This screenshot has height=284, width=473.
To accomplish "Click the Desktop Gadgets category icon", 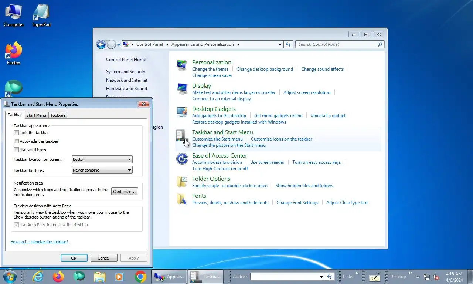I will [x=182, y=112].
